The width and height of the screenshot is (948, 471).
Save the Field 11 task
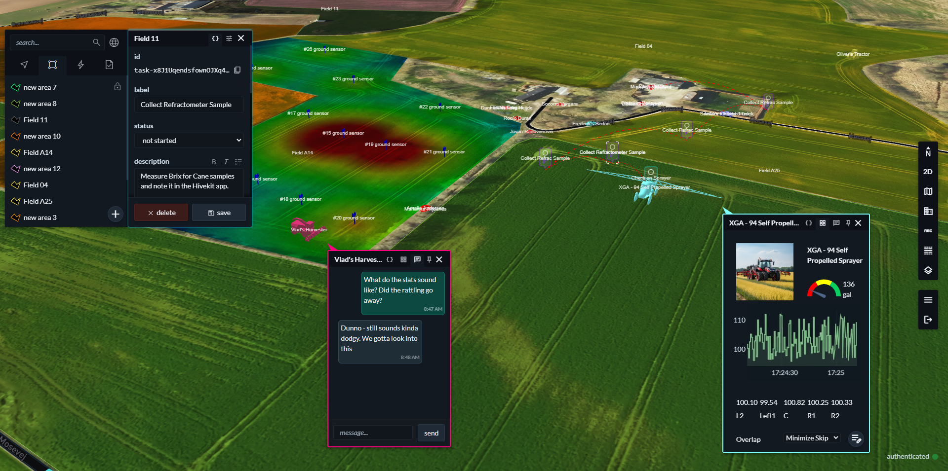pos(219,213)
